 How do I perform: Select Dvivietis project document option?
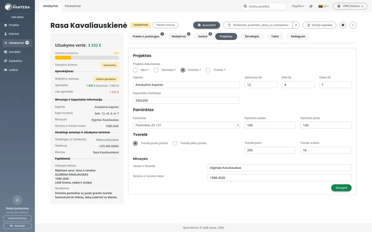coord(183,70)
